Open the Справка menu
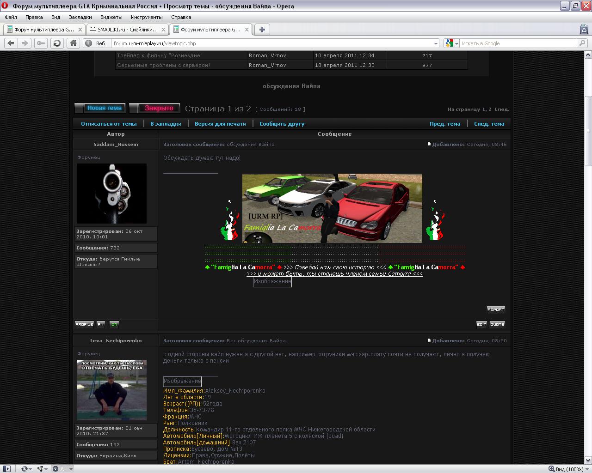 pos(181,17)
